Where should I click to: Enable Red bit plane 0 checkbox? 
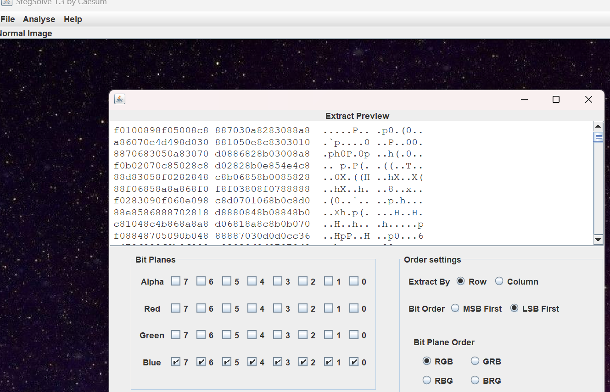tap(353, 308)
